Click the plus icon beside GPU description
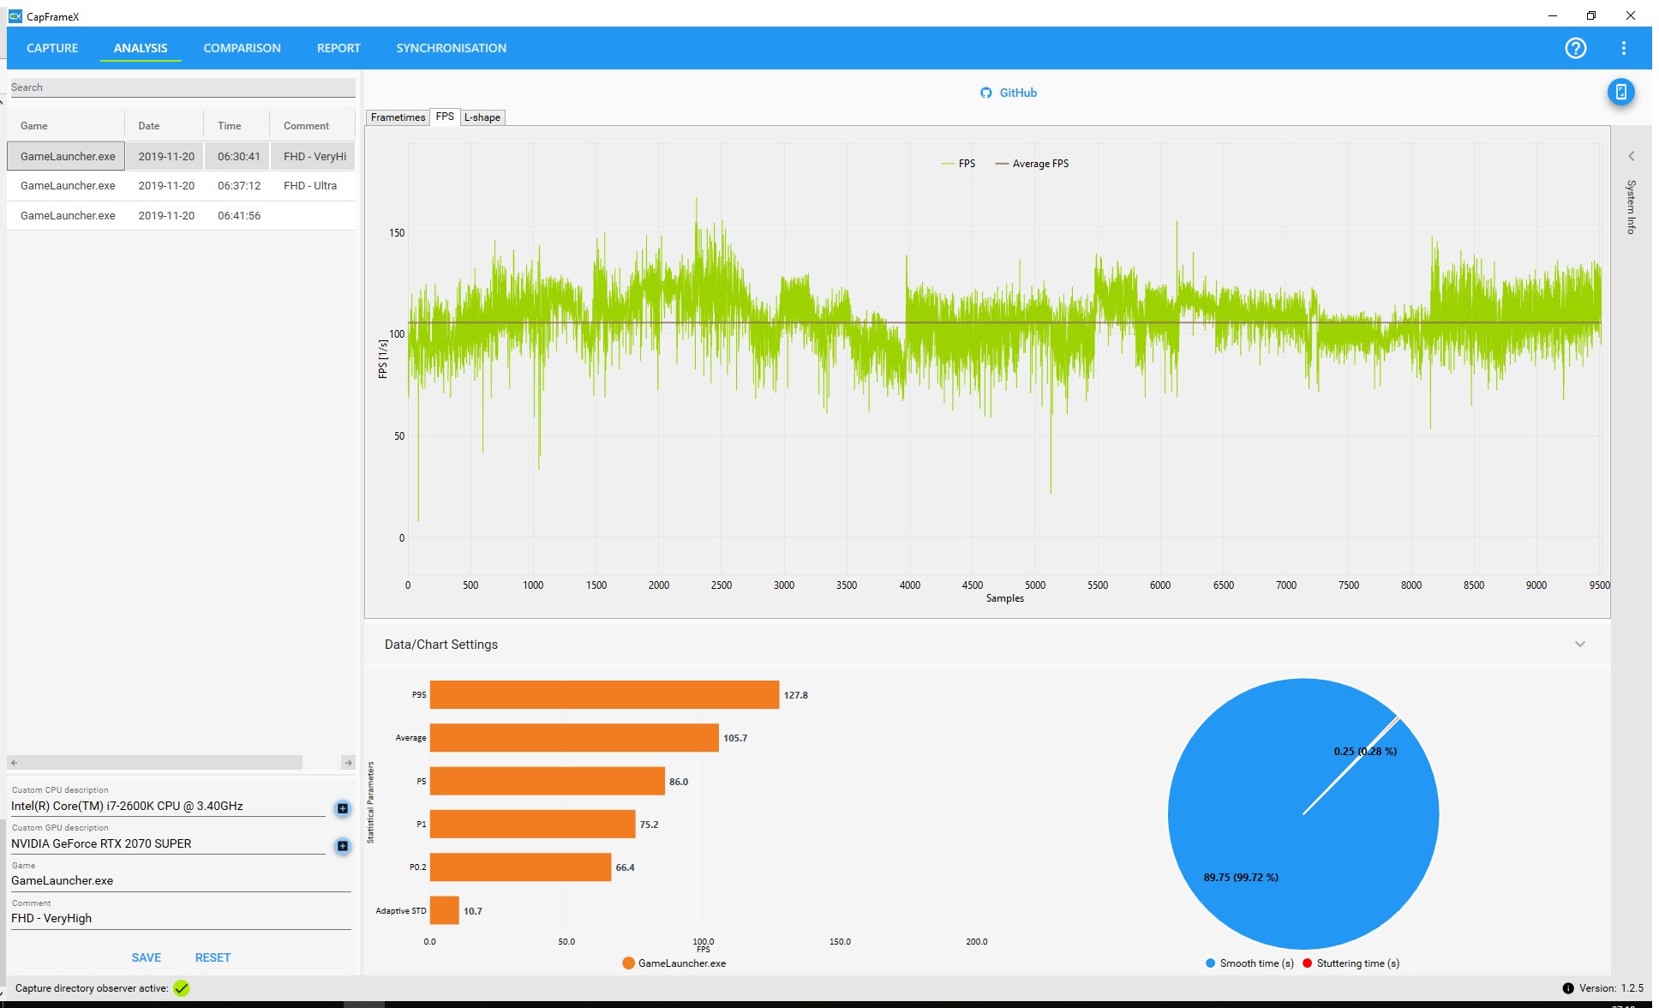The width and height of the screenshot is (1659, 1008). pyautogui.click(x=342, y=846)
